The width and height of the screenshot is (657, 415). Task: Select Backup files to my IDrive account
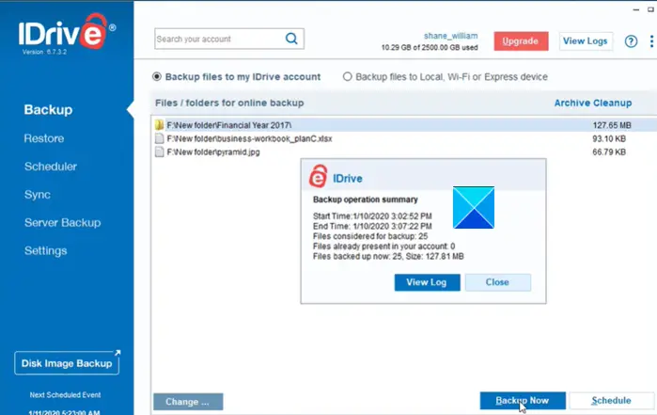[157, 77]
